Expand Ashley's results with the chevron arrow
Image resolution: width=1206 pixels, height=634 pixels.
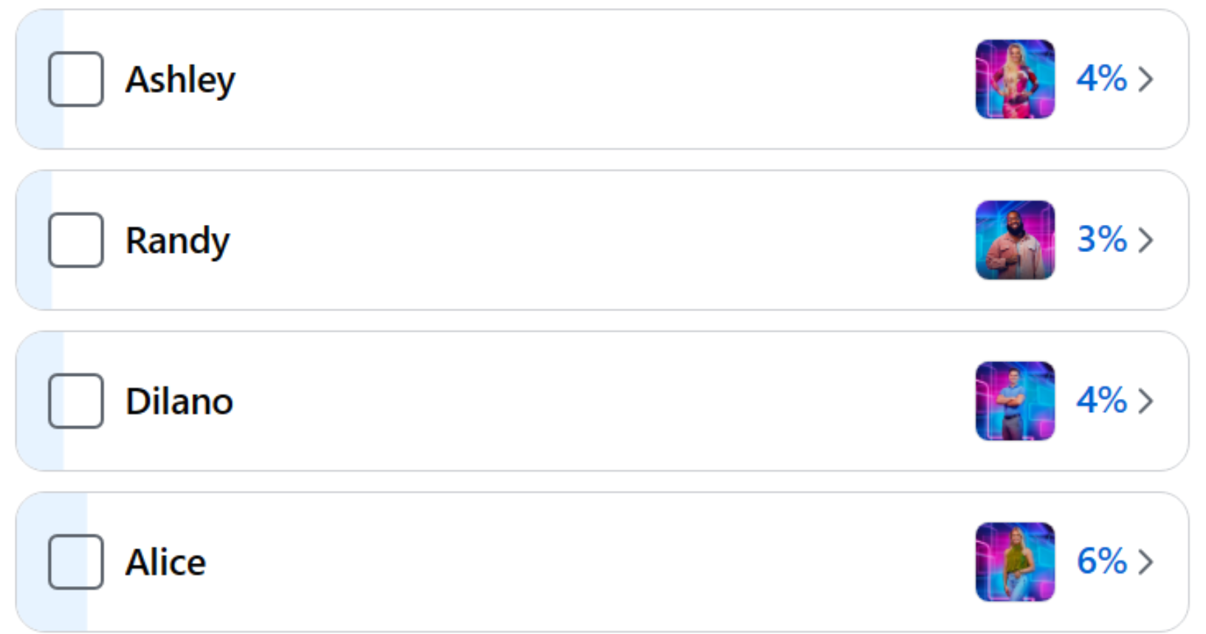click(1145, 79)
